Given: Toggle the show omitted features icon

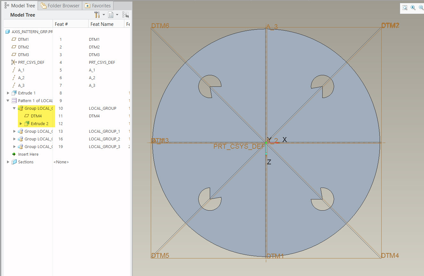Looking at the screenshot, I should (x=126, y=15).
